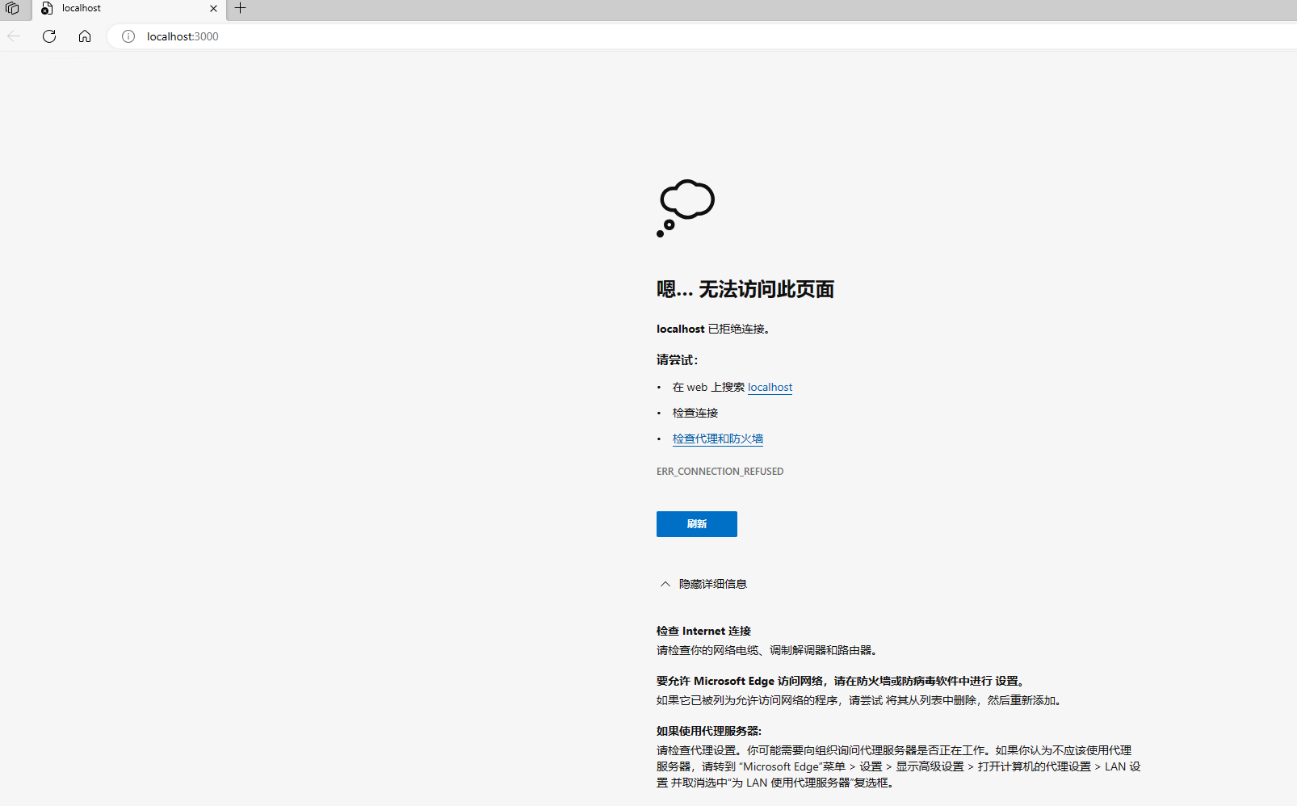This screenshot has height=806, width=1297.
Task: Click the back navigation arrow
Action: 13,36
